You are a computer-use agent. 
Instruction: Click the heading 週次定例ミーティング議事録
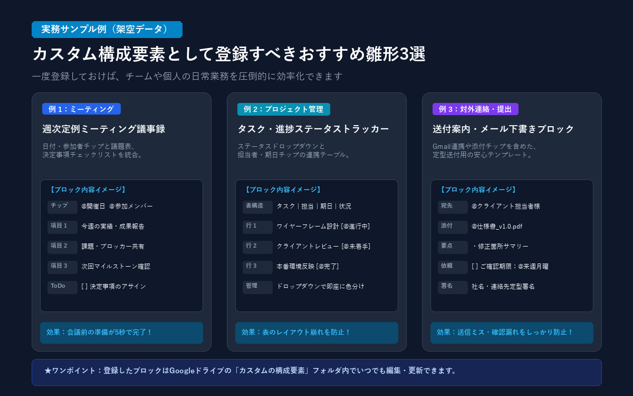pyautogui.click(x=104, y=129)
